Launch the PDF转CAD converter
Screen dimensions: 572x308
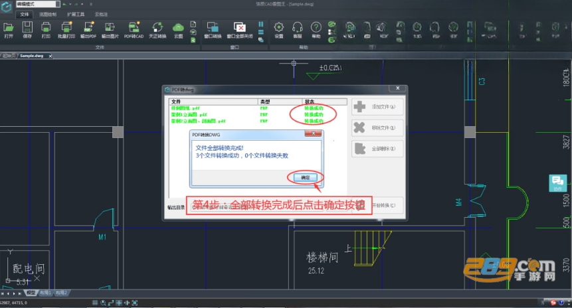pos(134,29)
